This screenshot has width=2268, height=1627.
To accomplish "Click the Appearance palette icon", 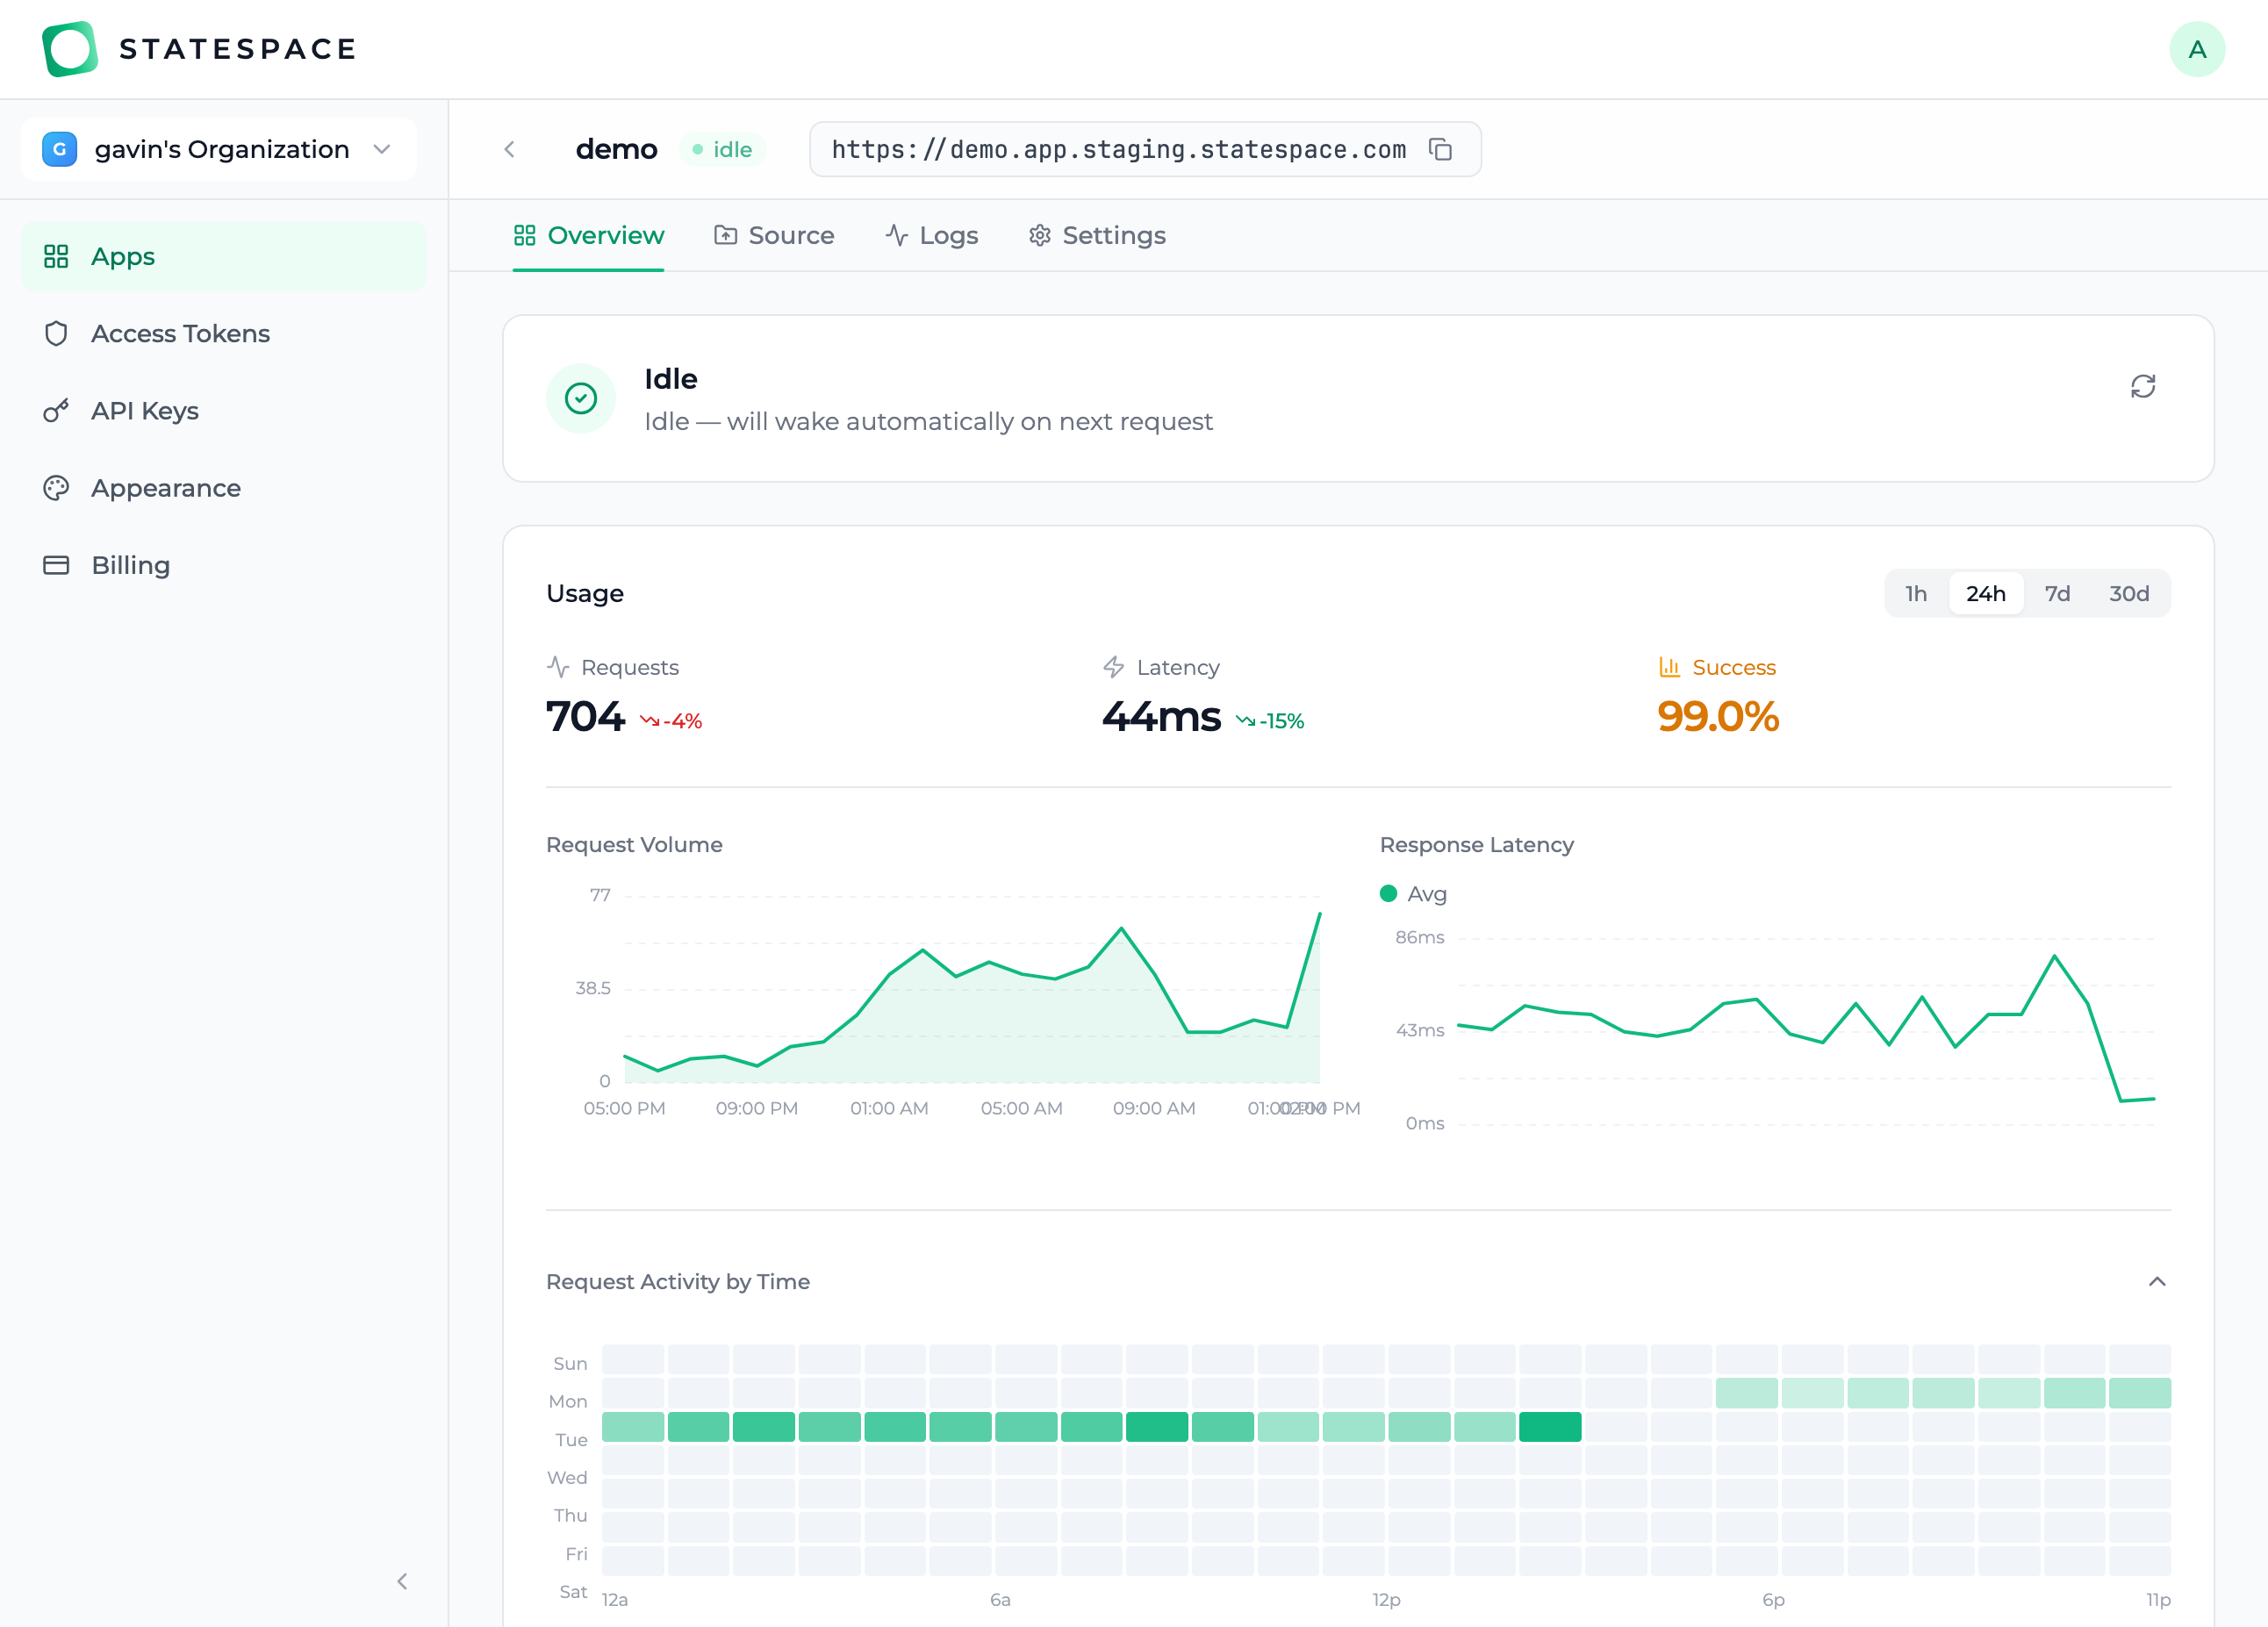I will pos(57,487).
